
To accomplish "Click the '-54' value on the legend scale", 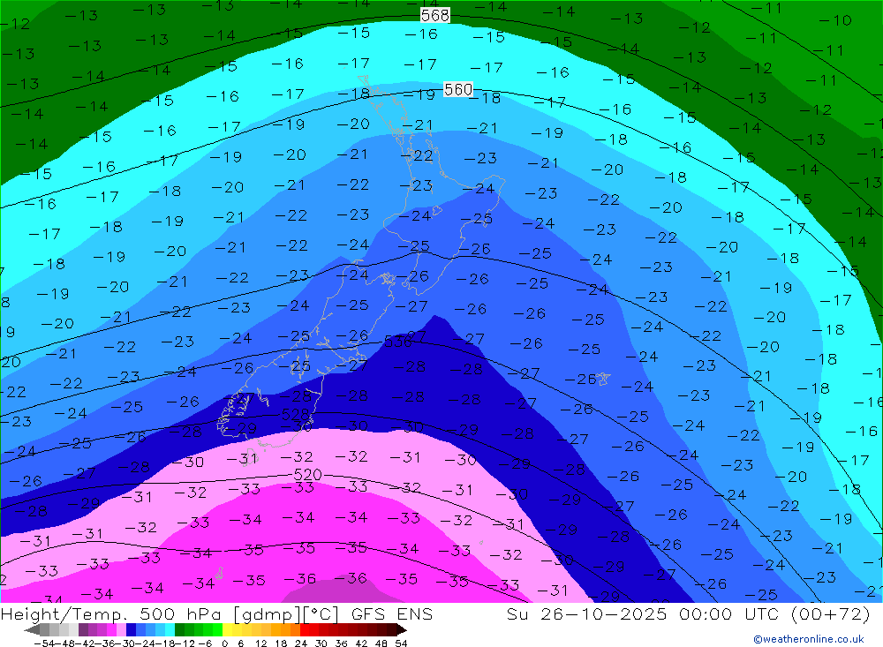I will [x=44, y=643].
